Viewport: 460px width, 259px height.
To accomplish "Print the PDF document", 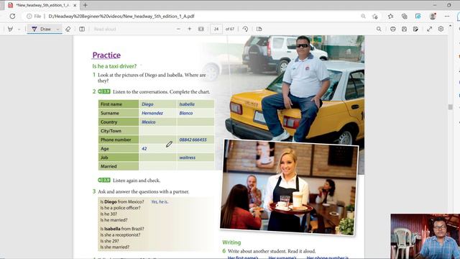I will coord(393,29).
